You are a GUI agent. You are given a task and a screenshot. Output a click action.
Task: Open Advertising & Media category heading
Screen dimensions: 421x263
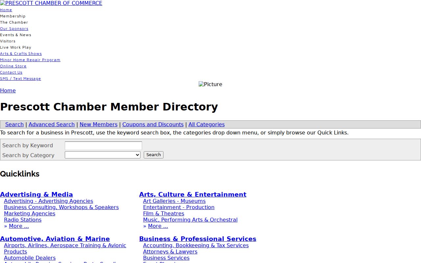coord(37,195)
